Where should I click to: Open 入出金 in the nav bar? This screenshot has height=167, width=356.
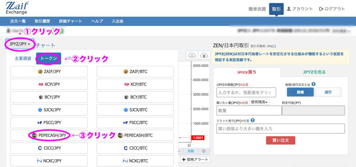(117, 21)
